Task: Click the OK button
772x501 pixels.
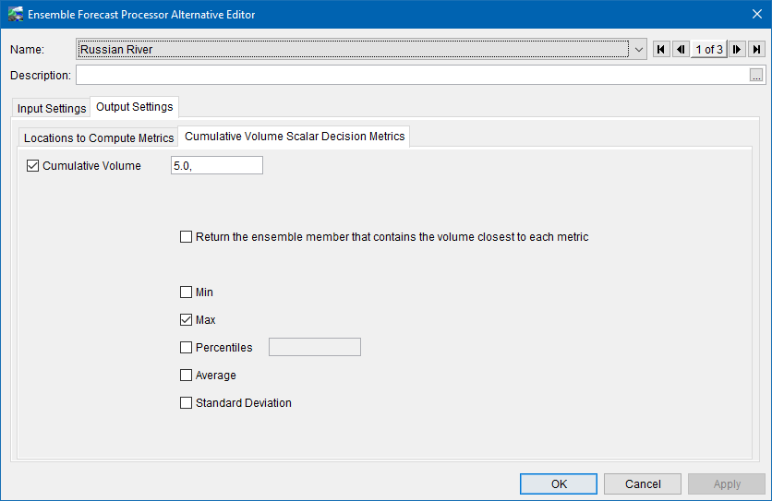Action: click(x=559, y=483)
